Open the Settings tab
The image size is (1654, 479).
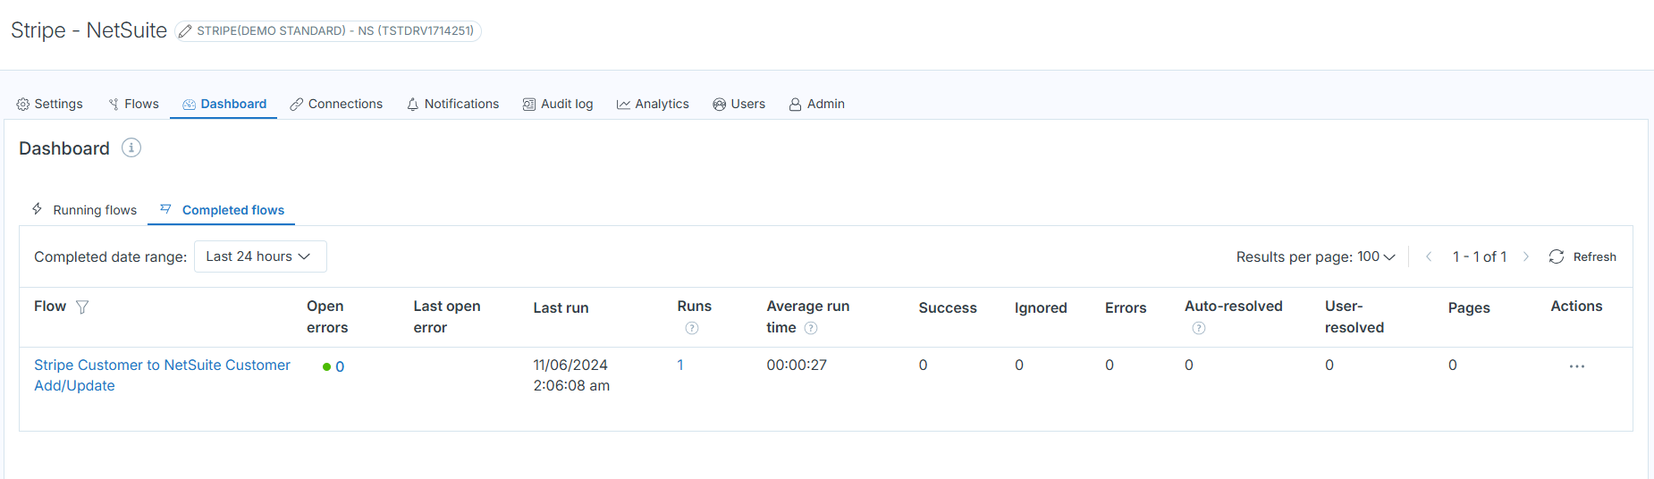click(50, 105)
